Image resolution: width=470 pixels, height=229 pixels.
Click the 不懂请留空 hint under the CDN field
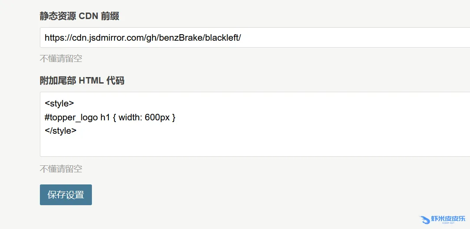[61, 58]
